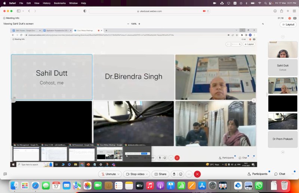Screen dimensions: 299x193
Task: Reload the Webex page
Action: pos(208,11)
